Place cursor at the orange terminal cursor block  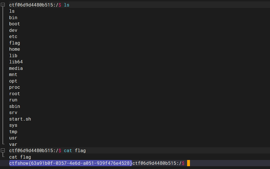(189, 163)
